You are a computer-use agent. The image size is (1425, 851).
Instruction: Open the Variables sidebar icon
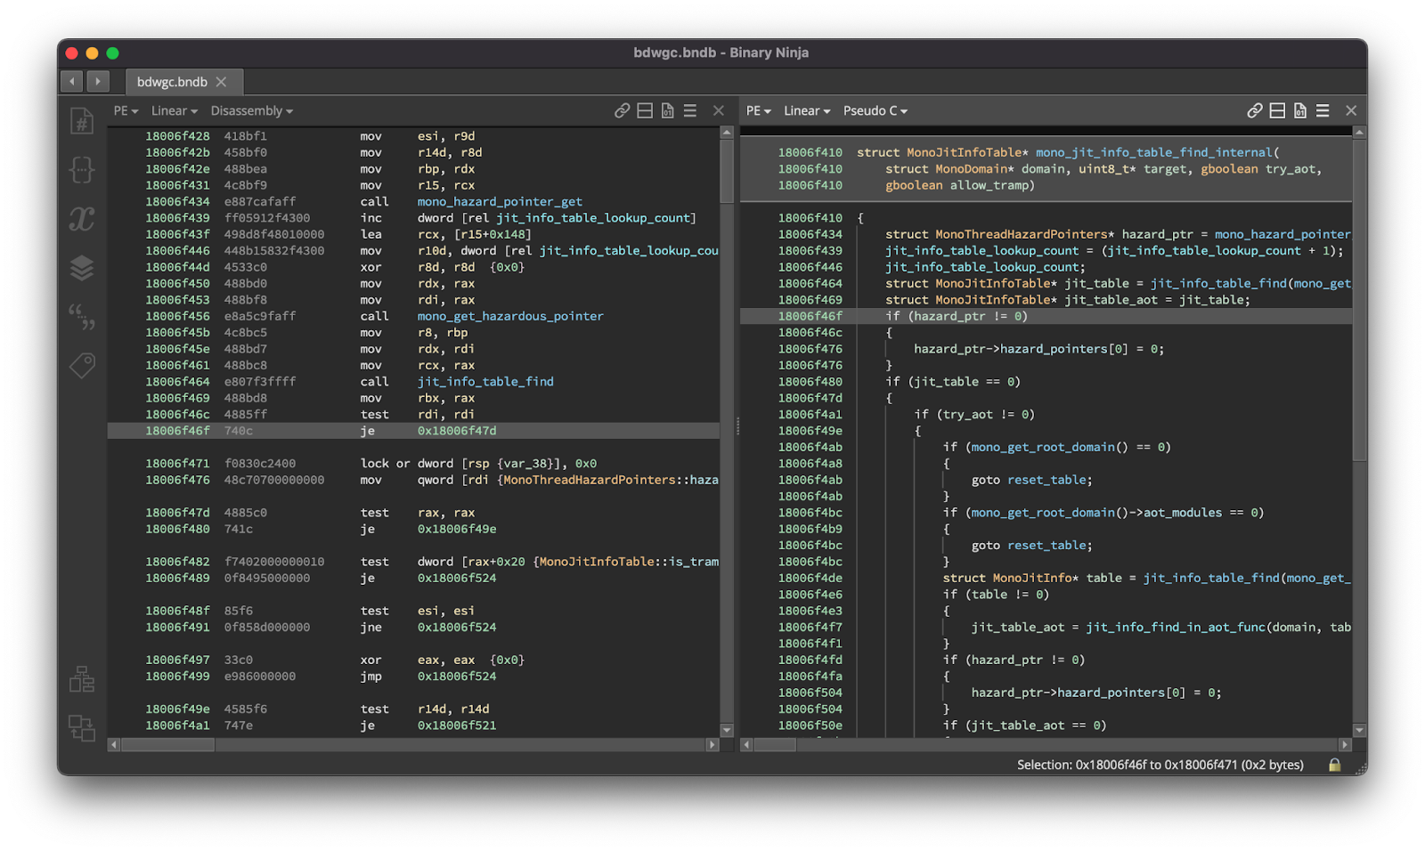pos(82,219)
